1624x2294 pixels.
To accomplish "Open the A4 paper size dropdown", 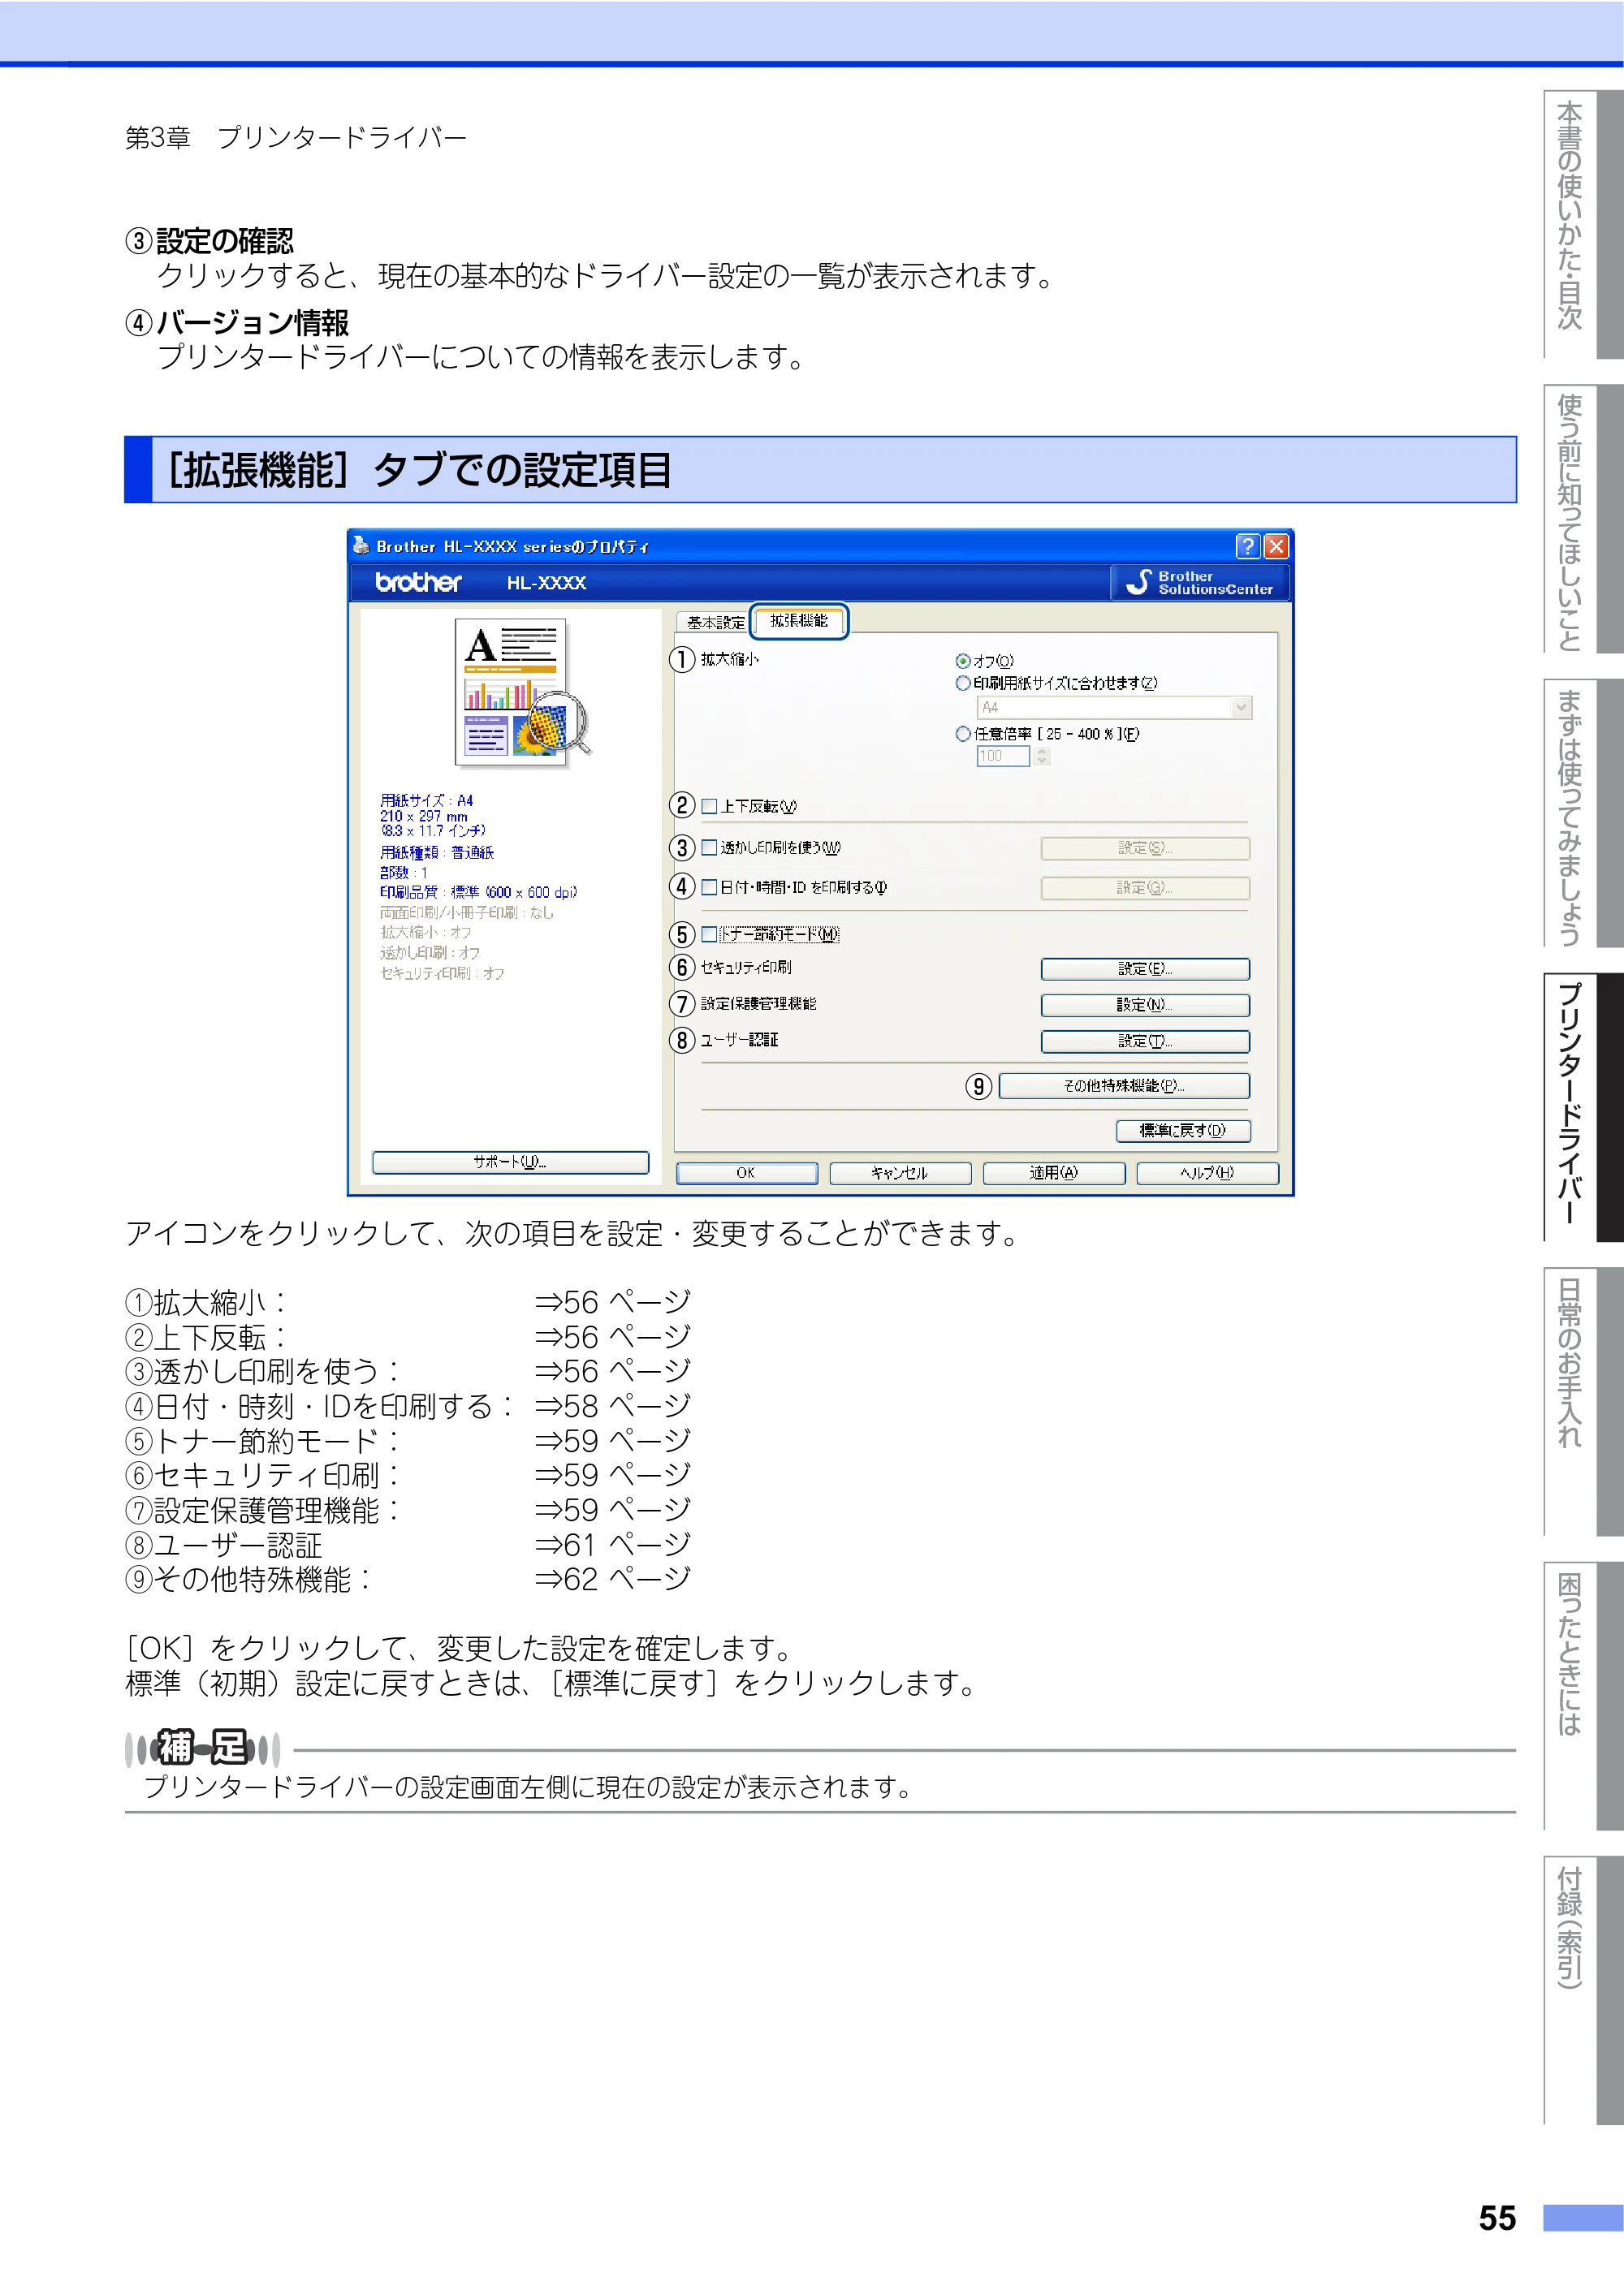I will [x=1113, y=708].
